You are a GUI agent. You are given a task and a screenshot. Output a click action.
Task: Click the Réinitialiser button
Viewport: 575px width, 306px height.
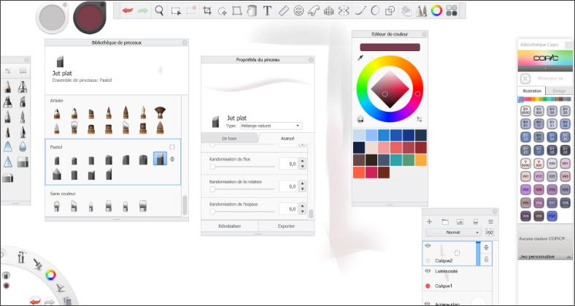[x=229, y=226]
